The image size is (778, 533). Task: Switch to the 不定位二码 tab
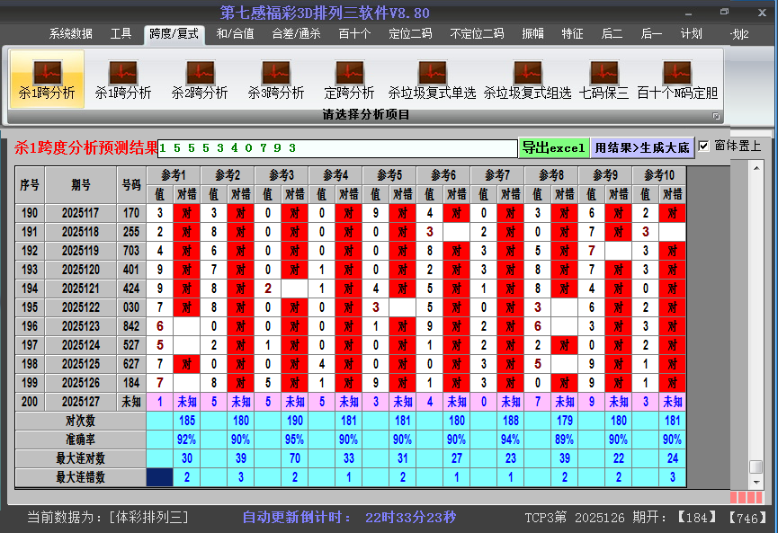(x=477, y=34)
